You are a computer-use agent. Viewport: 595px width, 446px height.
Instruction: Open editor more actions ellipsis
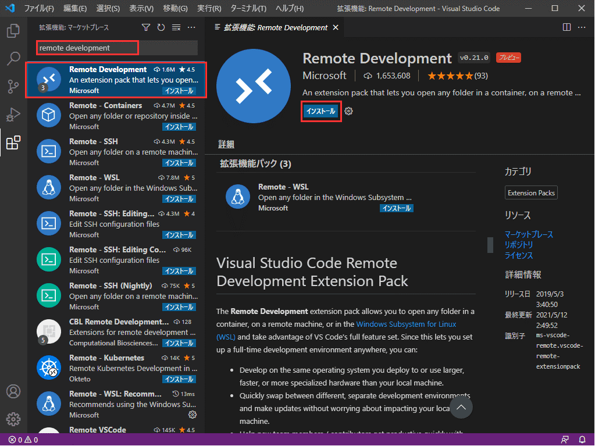(582, 27)
